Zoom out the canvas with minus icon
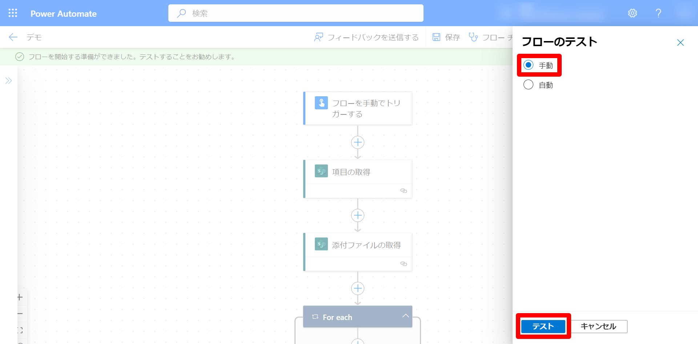Image resolution: width=698 pixels, height=344 pixels. (19, 313)
